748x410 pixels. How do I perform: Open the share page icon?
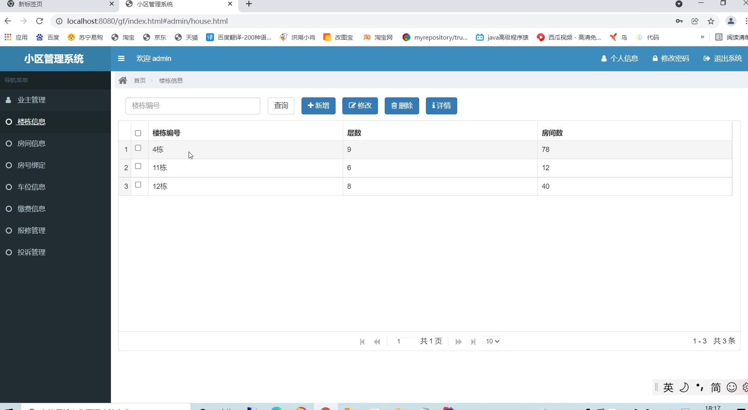point(695,21)
